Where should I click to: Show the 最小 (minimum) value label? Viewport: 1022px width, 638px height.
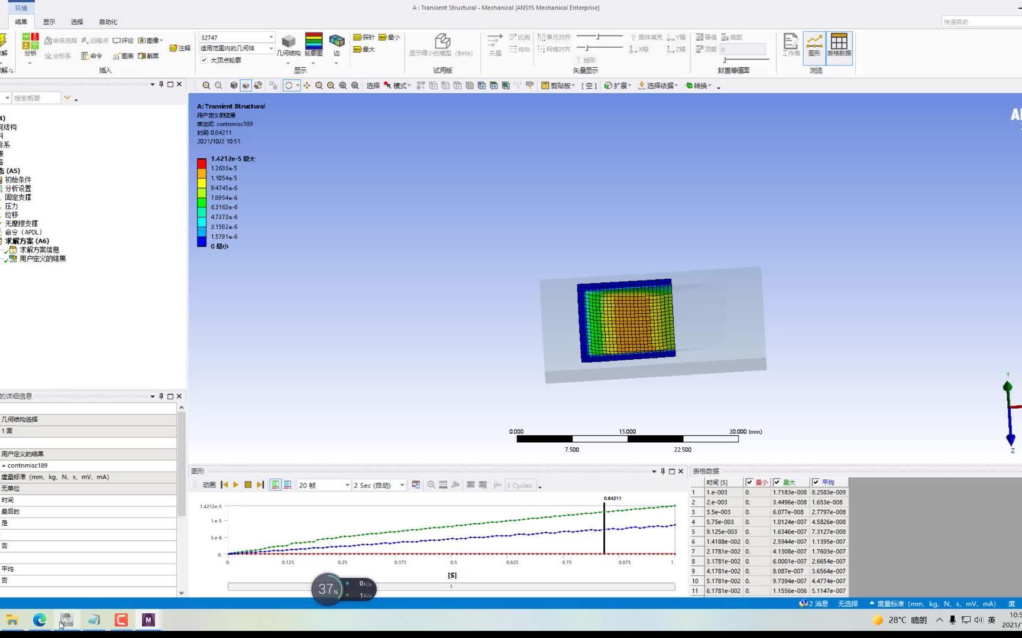[389, 37]
